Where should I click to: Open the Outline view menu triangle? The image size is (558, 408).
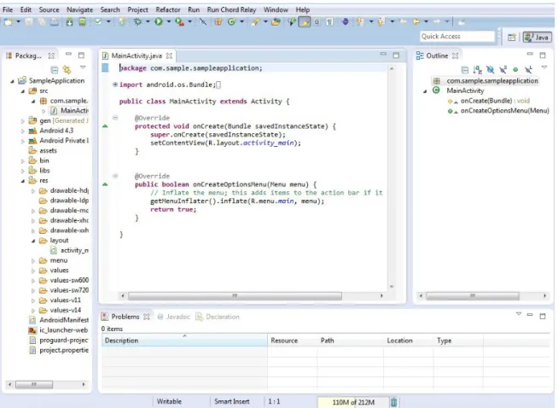543,67
